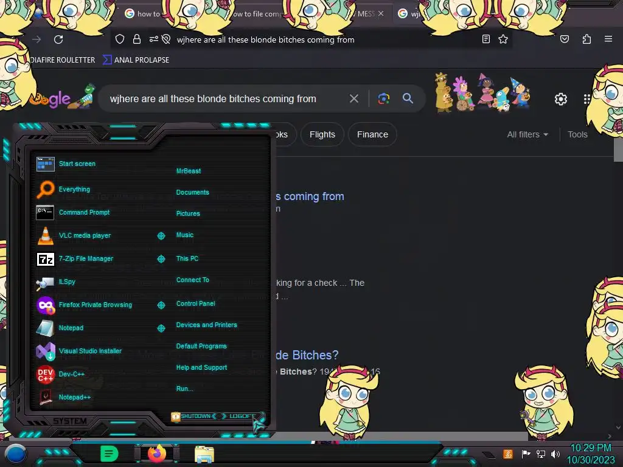Screen dimensions: 623x467
Task: Open File Explorer from taskbar
Action: pos(204,454)
